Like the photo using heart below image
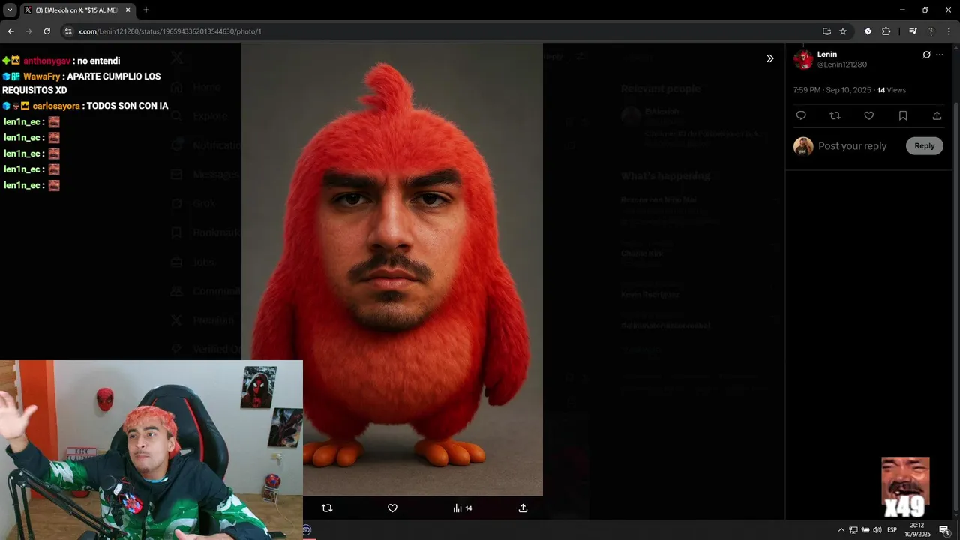Viewport: 960px width, 540px height. coord(392,508)
